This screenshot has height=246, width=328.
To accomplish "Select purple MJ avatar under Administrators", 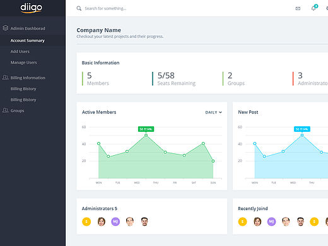I will point(115,221).
